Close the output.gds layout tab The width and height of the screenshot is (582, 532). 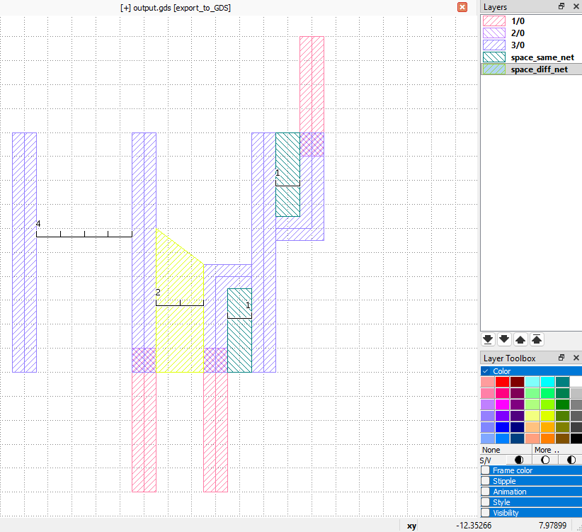tap(462, 7)
